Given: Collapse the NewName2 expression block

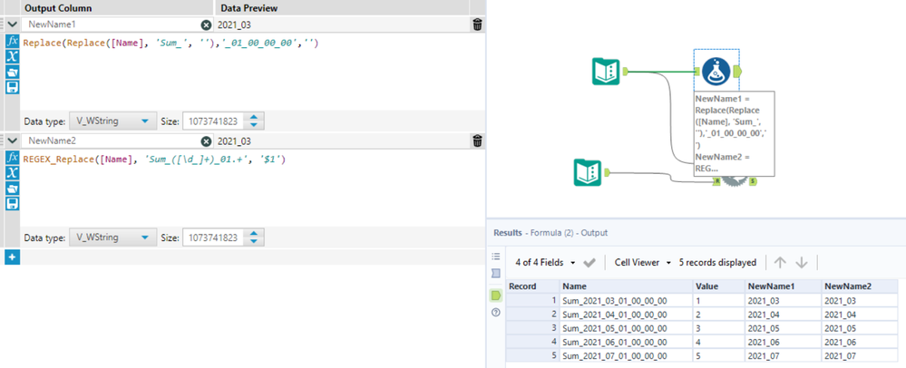Looking at the screenshot, I should click(12, 141).
